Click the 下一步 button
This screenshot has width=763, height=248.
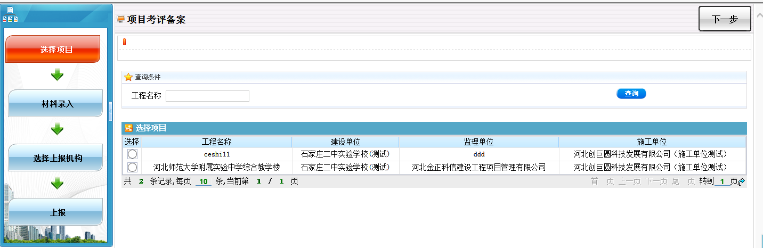pyautogui.click(x=725, y=19)
